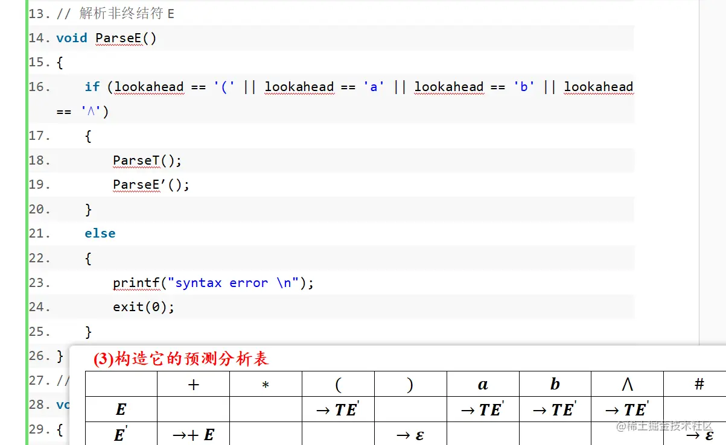The image size is (726, 445).
Task: Click the row label "E" in the table
Action: [121, 410]
